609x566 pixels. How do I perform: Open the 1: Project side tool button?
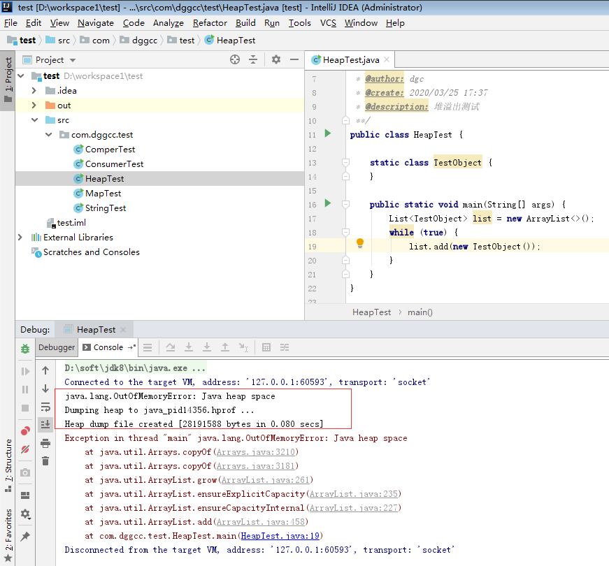click(8, 80)
